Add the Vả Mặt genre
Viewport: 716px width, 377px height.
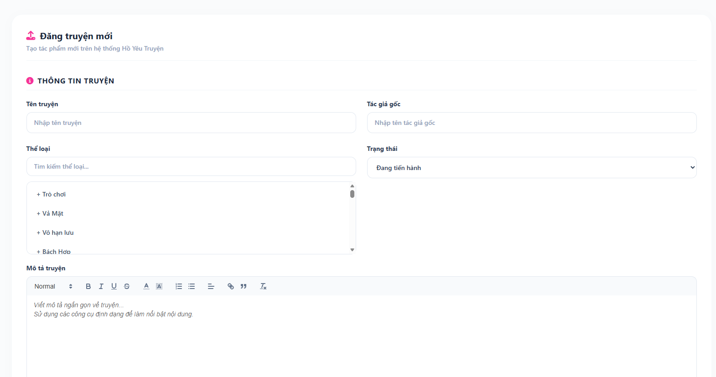(50, 213)
